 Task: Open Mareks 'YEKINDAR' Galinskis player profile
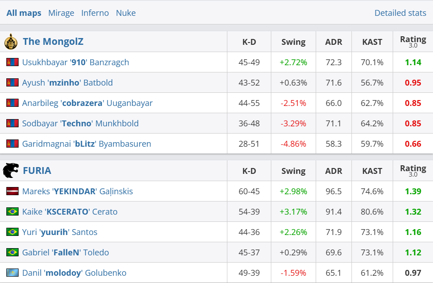pos(77,191)
